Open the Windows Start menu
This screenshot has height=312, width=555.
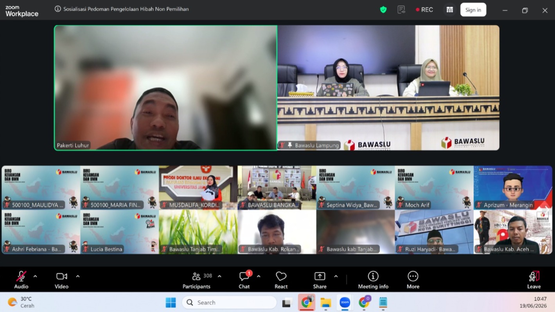point(171,303)
